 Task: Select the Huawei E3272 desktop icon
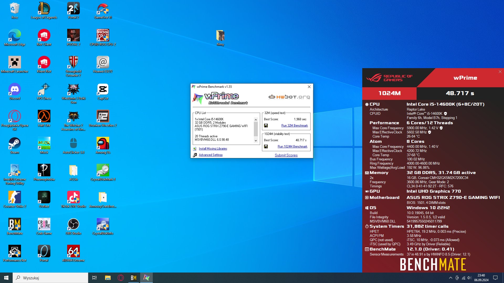coord(103,64)
